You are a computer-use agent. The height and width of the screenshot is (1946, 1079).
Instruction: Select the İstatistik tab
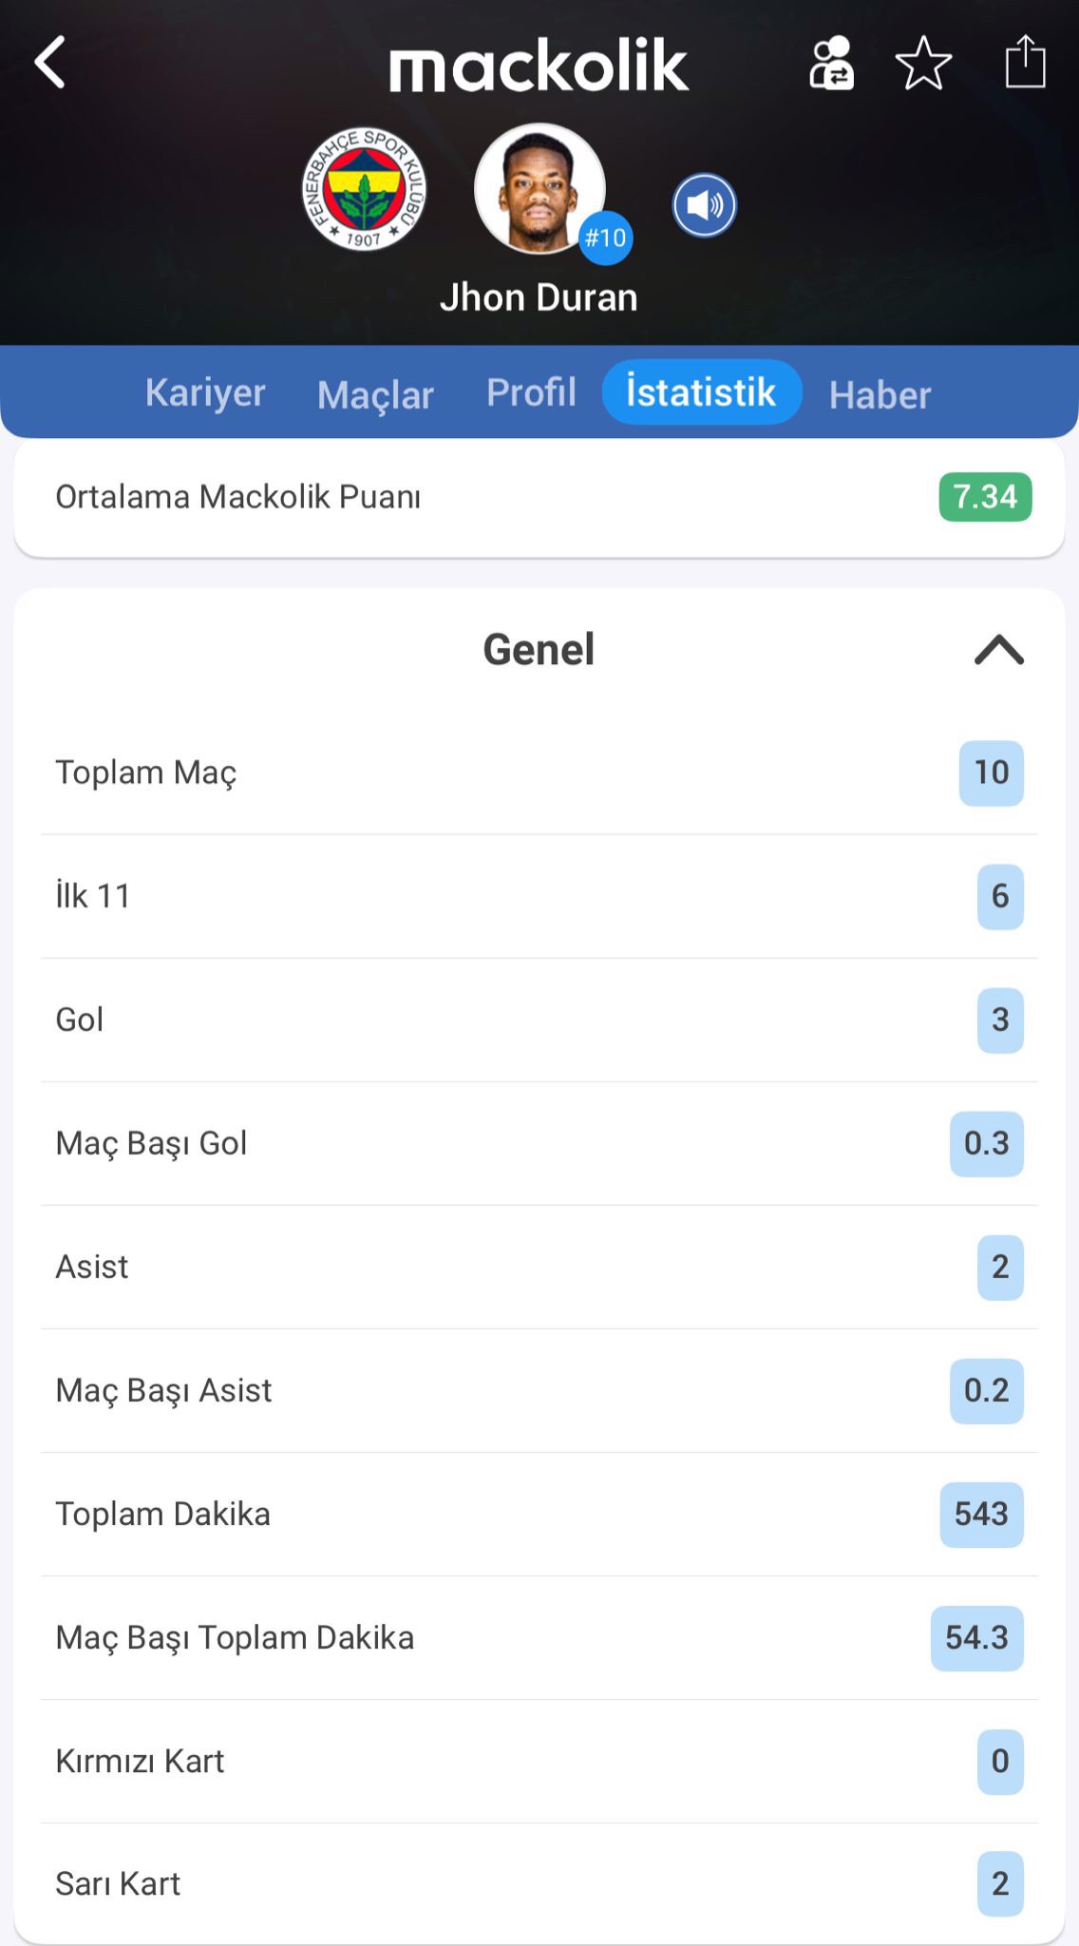coord(701,392)
